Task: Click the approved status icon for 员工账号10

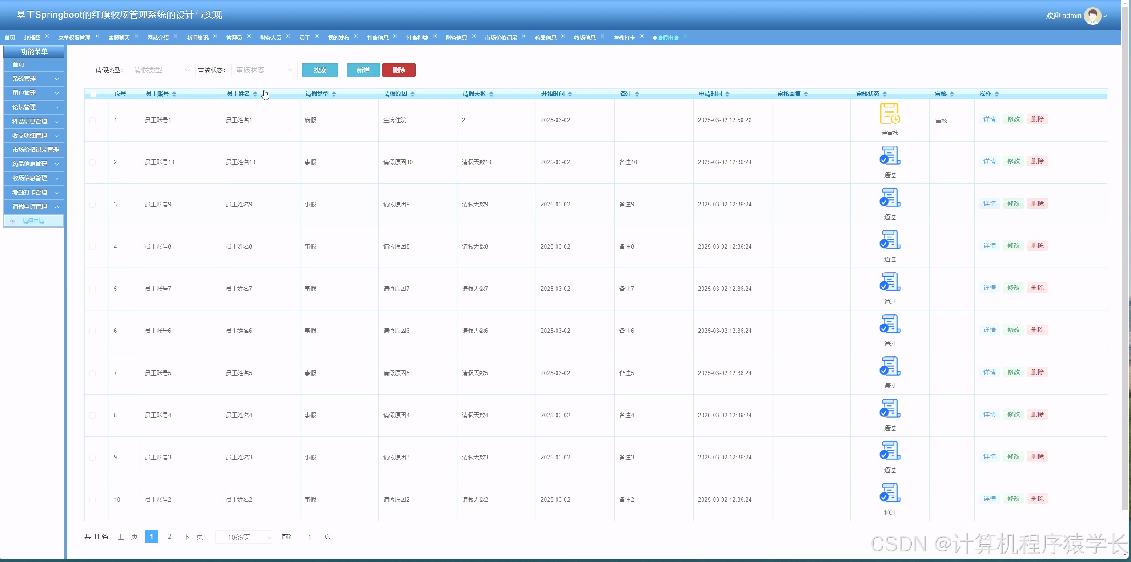Action: tap(890, 155)
